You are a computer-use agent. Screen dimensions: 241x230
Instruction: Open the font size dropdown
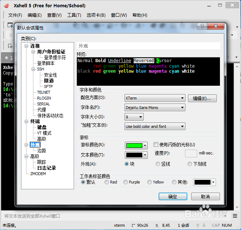[x=134, y=117]
